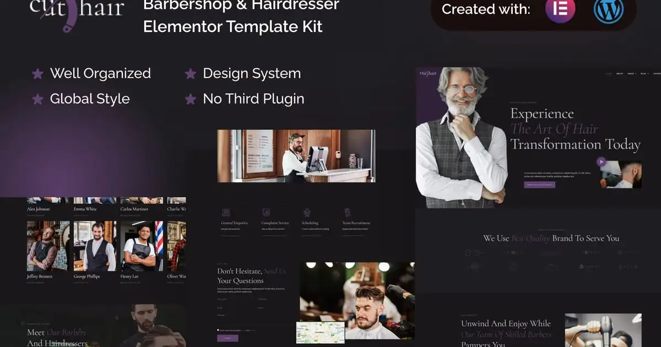Click the name Henry Lee
Image resolution: width=661 pixels, height=347 pixels.
(x=129, y=276)
